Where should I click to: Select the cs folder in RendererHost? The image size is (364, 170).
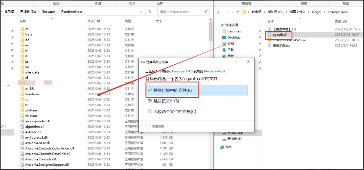point(27,29)
